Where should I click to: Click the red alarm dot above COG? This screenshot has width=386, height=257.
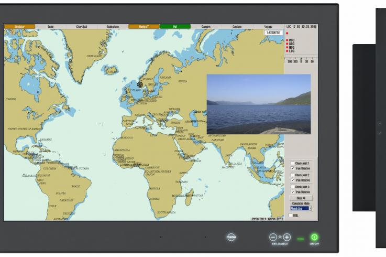(x=287, y=33)
